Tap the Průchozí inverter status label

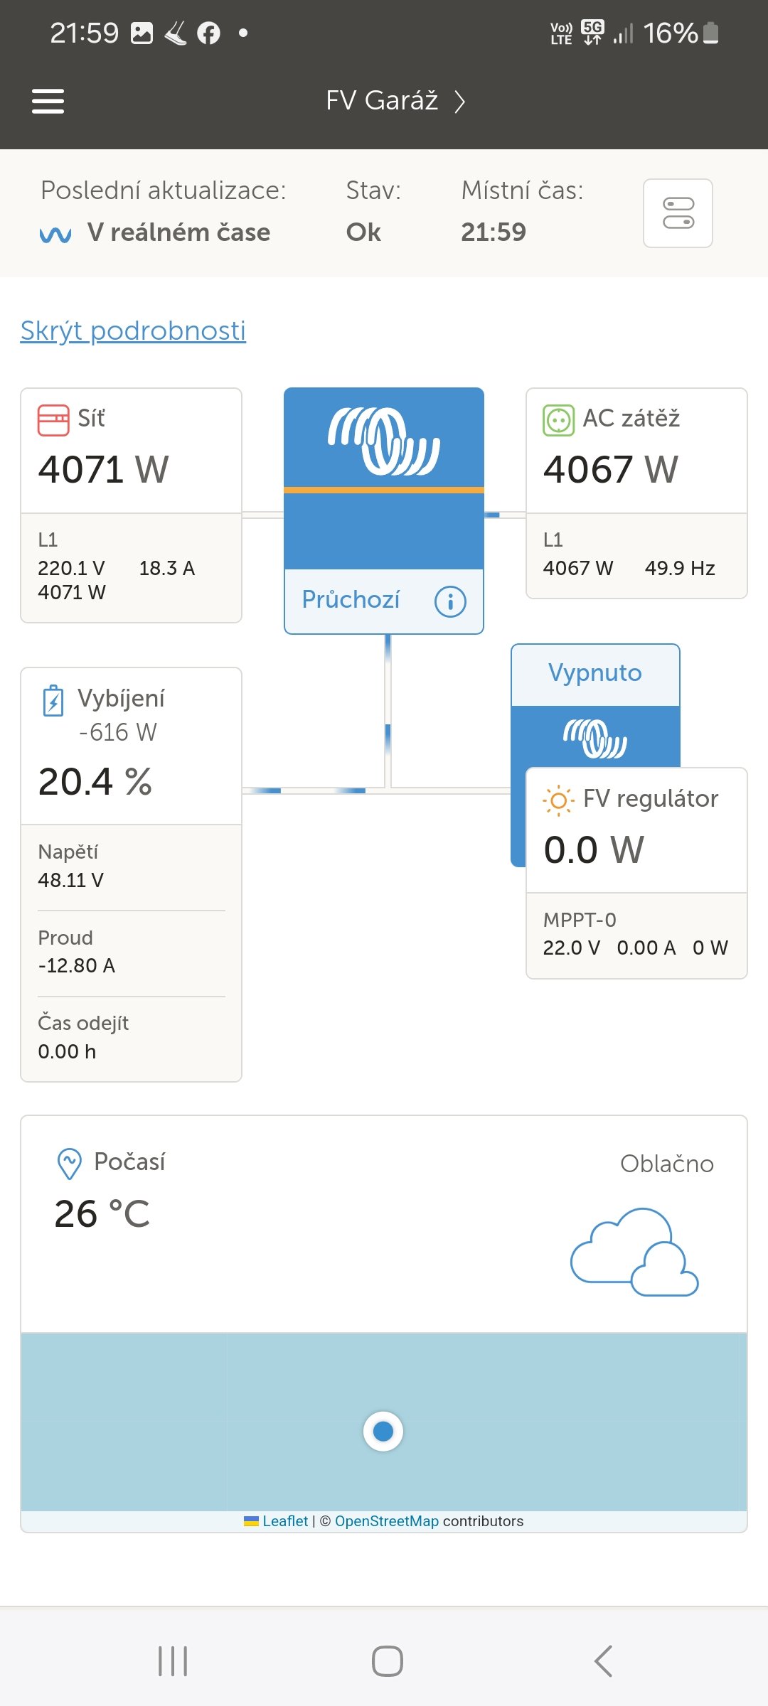tap(351, 600)
